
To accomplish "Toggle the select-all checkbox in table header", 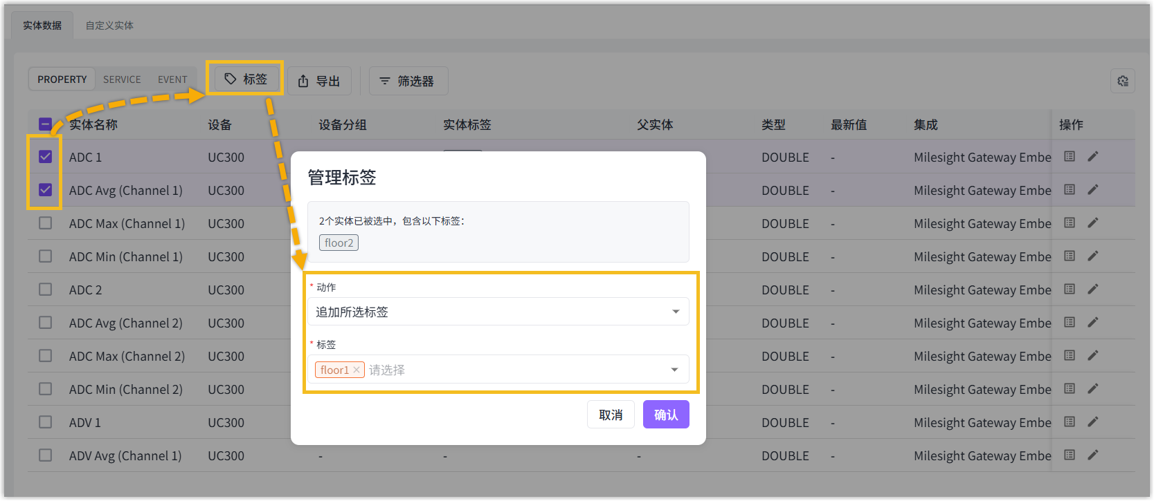I will click(x=45, y=124).
